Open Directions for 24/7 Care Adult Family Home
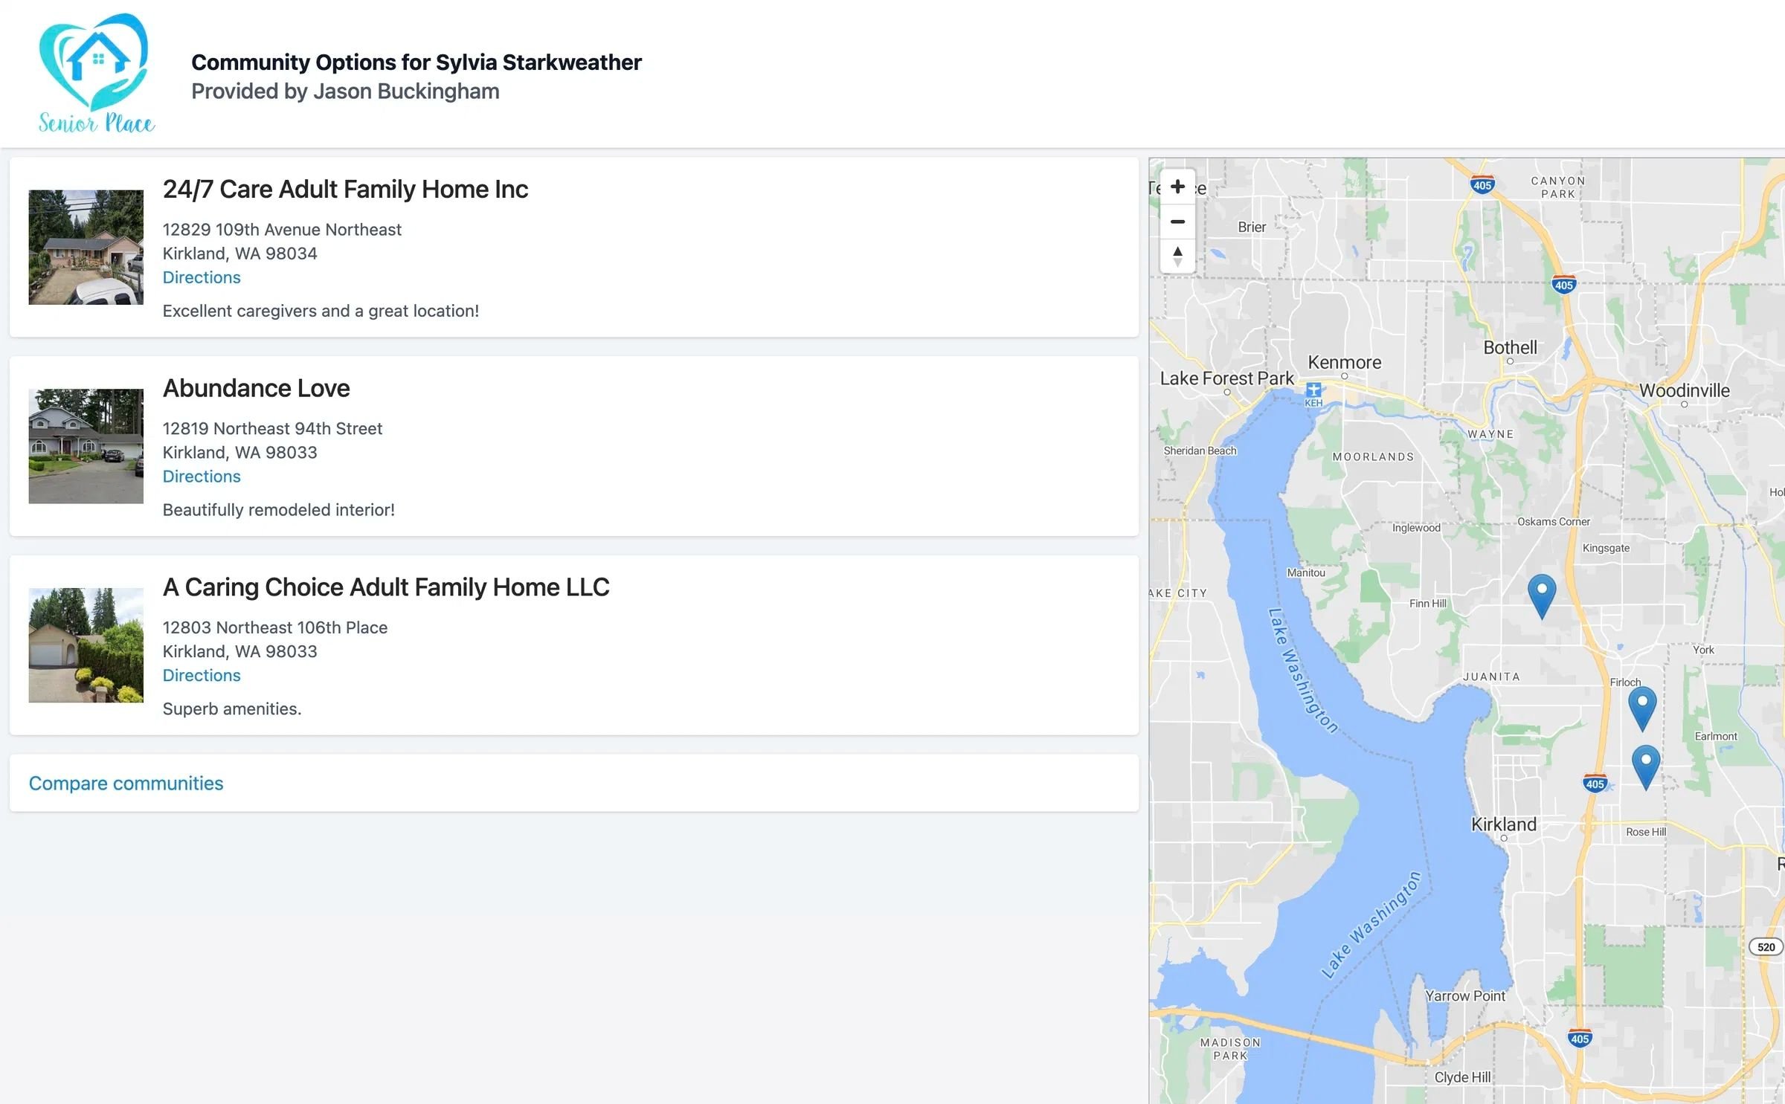The height and width of the screenshot is (1104, 1785). click(202, 277)
